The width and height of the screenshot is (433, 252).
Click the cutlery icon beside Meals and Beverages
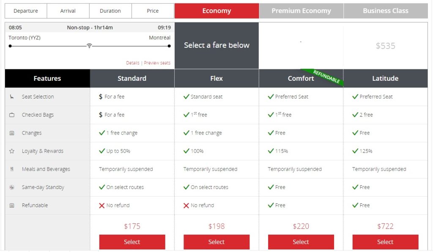[12, 169]
